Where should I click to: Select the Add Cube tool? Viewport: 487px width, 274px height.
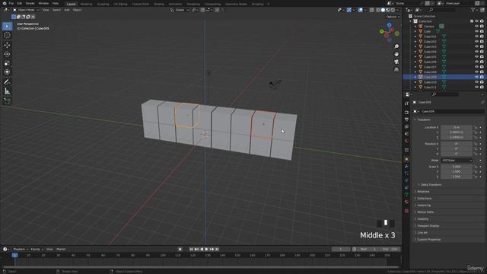pos(7,101)
